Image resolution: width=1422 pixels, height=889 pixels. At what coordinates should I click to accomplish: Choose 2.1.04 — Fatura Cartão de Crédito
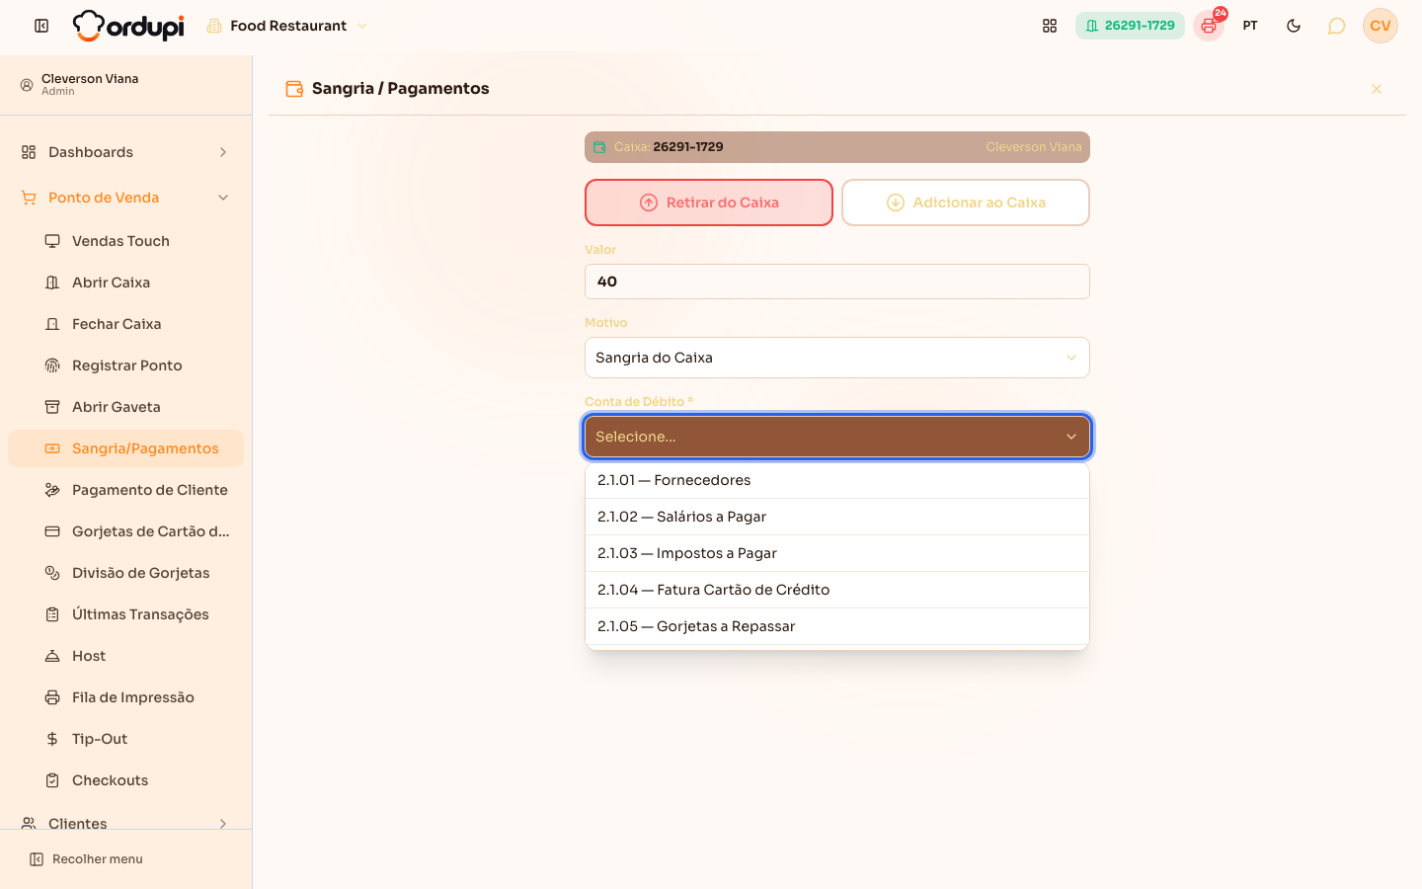tap(837, 590)
